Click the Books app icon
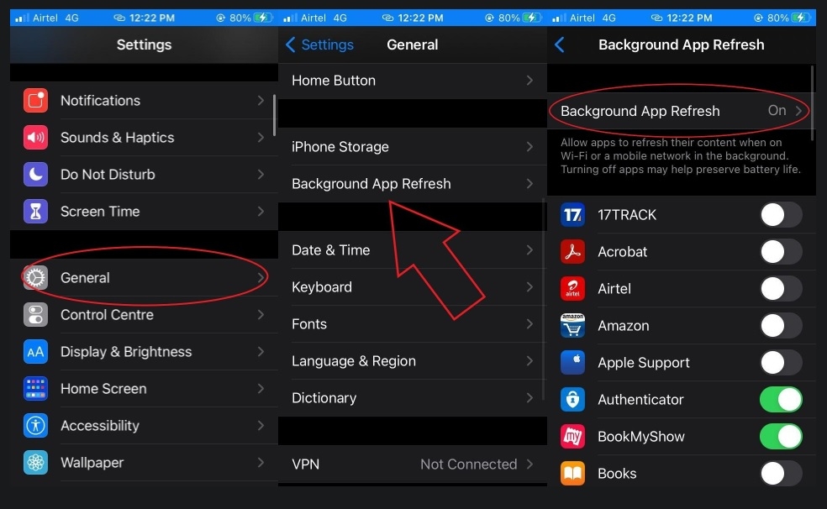 click(x=572, y=474)
